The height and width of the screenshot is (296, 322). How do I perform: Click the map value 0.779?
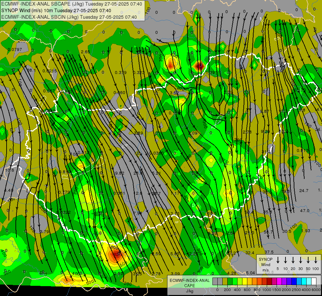click(64, 192)
